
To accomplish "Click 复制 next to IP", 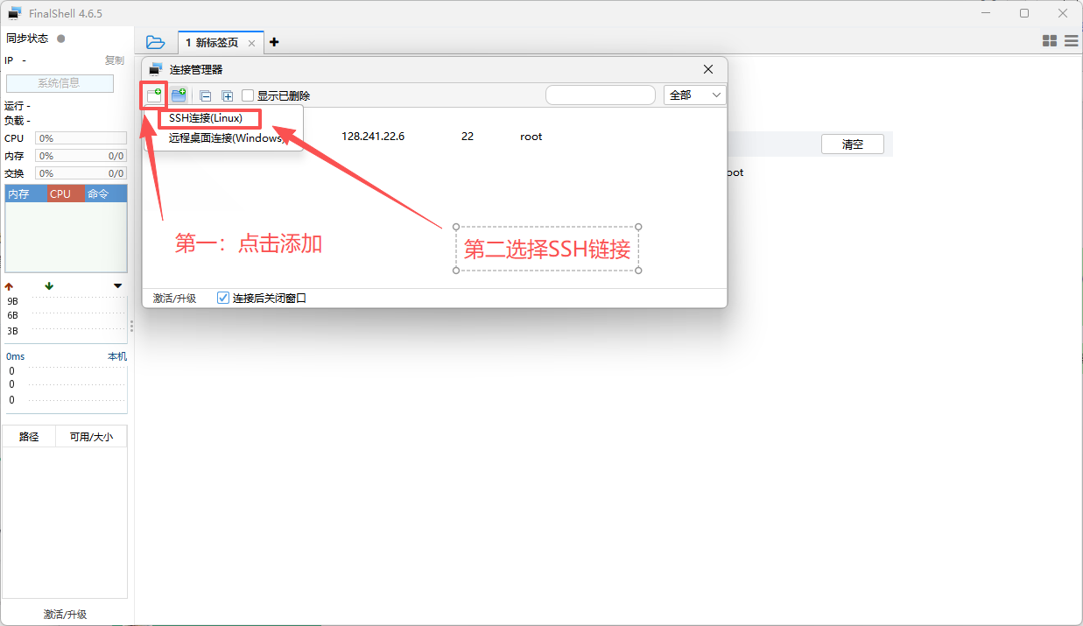I will 115,60.
